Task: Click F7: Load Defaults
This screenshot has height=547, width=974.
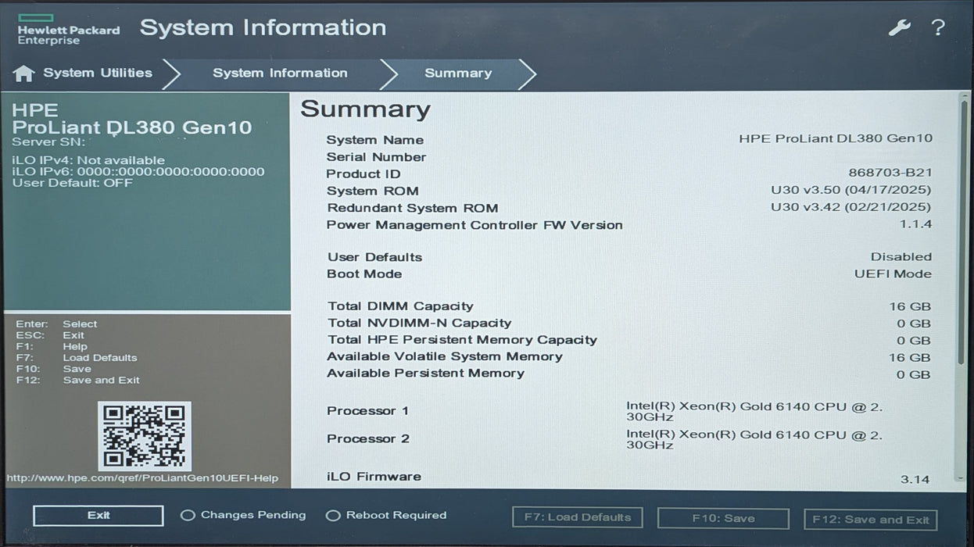Action: 577,517
